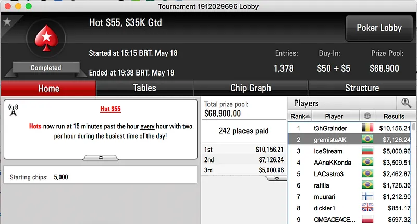Sort players by Rank column

pyautogui.click(x=299, y=116)
